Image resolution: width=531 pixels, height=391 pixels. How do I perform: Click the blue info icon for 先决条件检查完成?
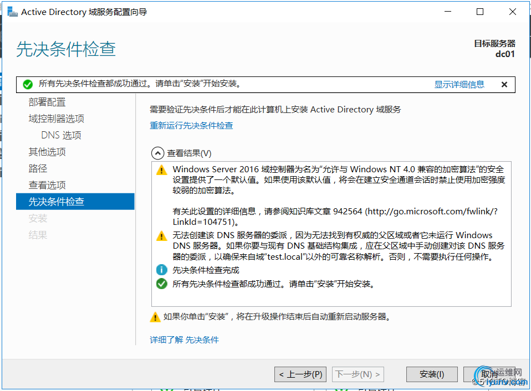coord(161,270)
